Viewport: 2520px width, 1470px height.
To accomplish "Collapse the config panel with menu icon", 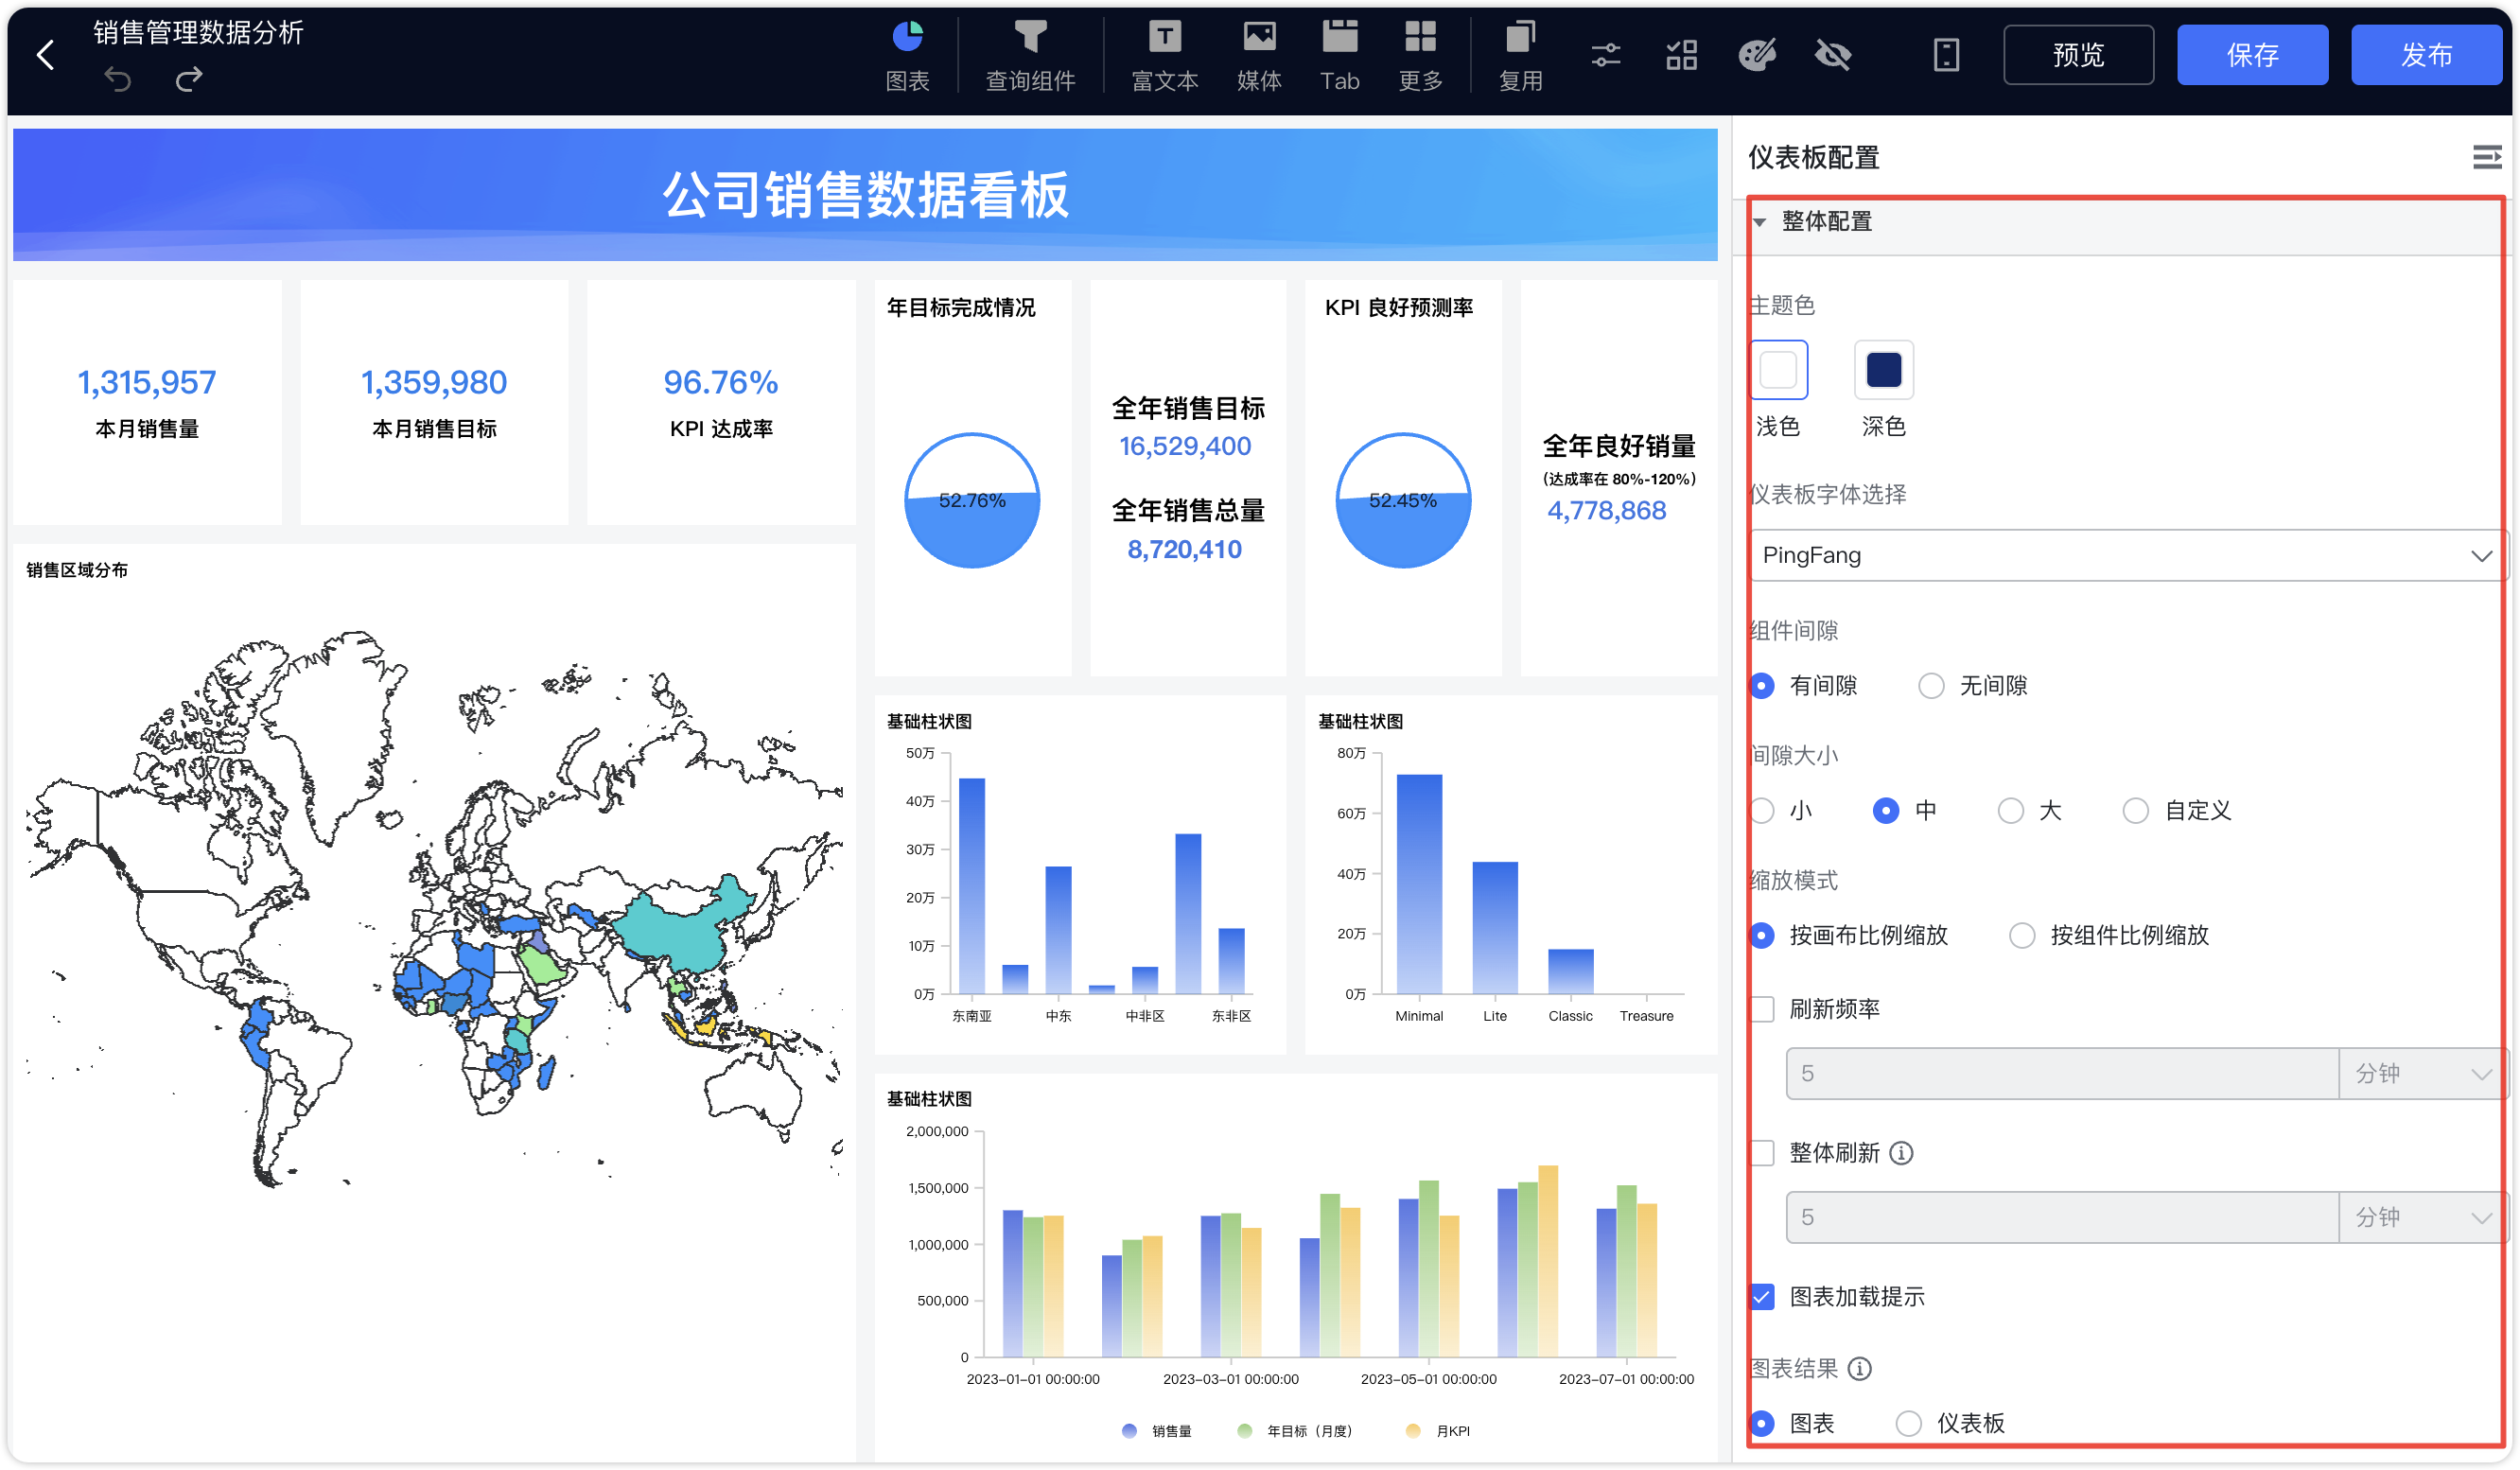I will click(2486, 157).
